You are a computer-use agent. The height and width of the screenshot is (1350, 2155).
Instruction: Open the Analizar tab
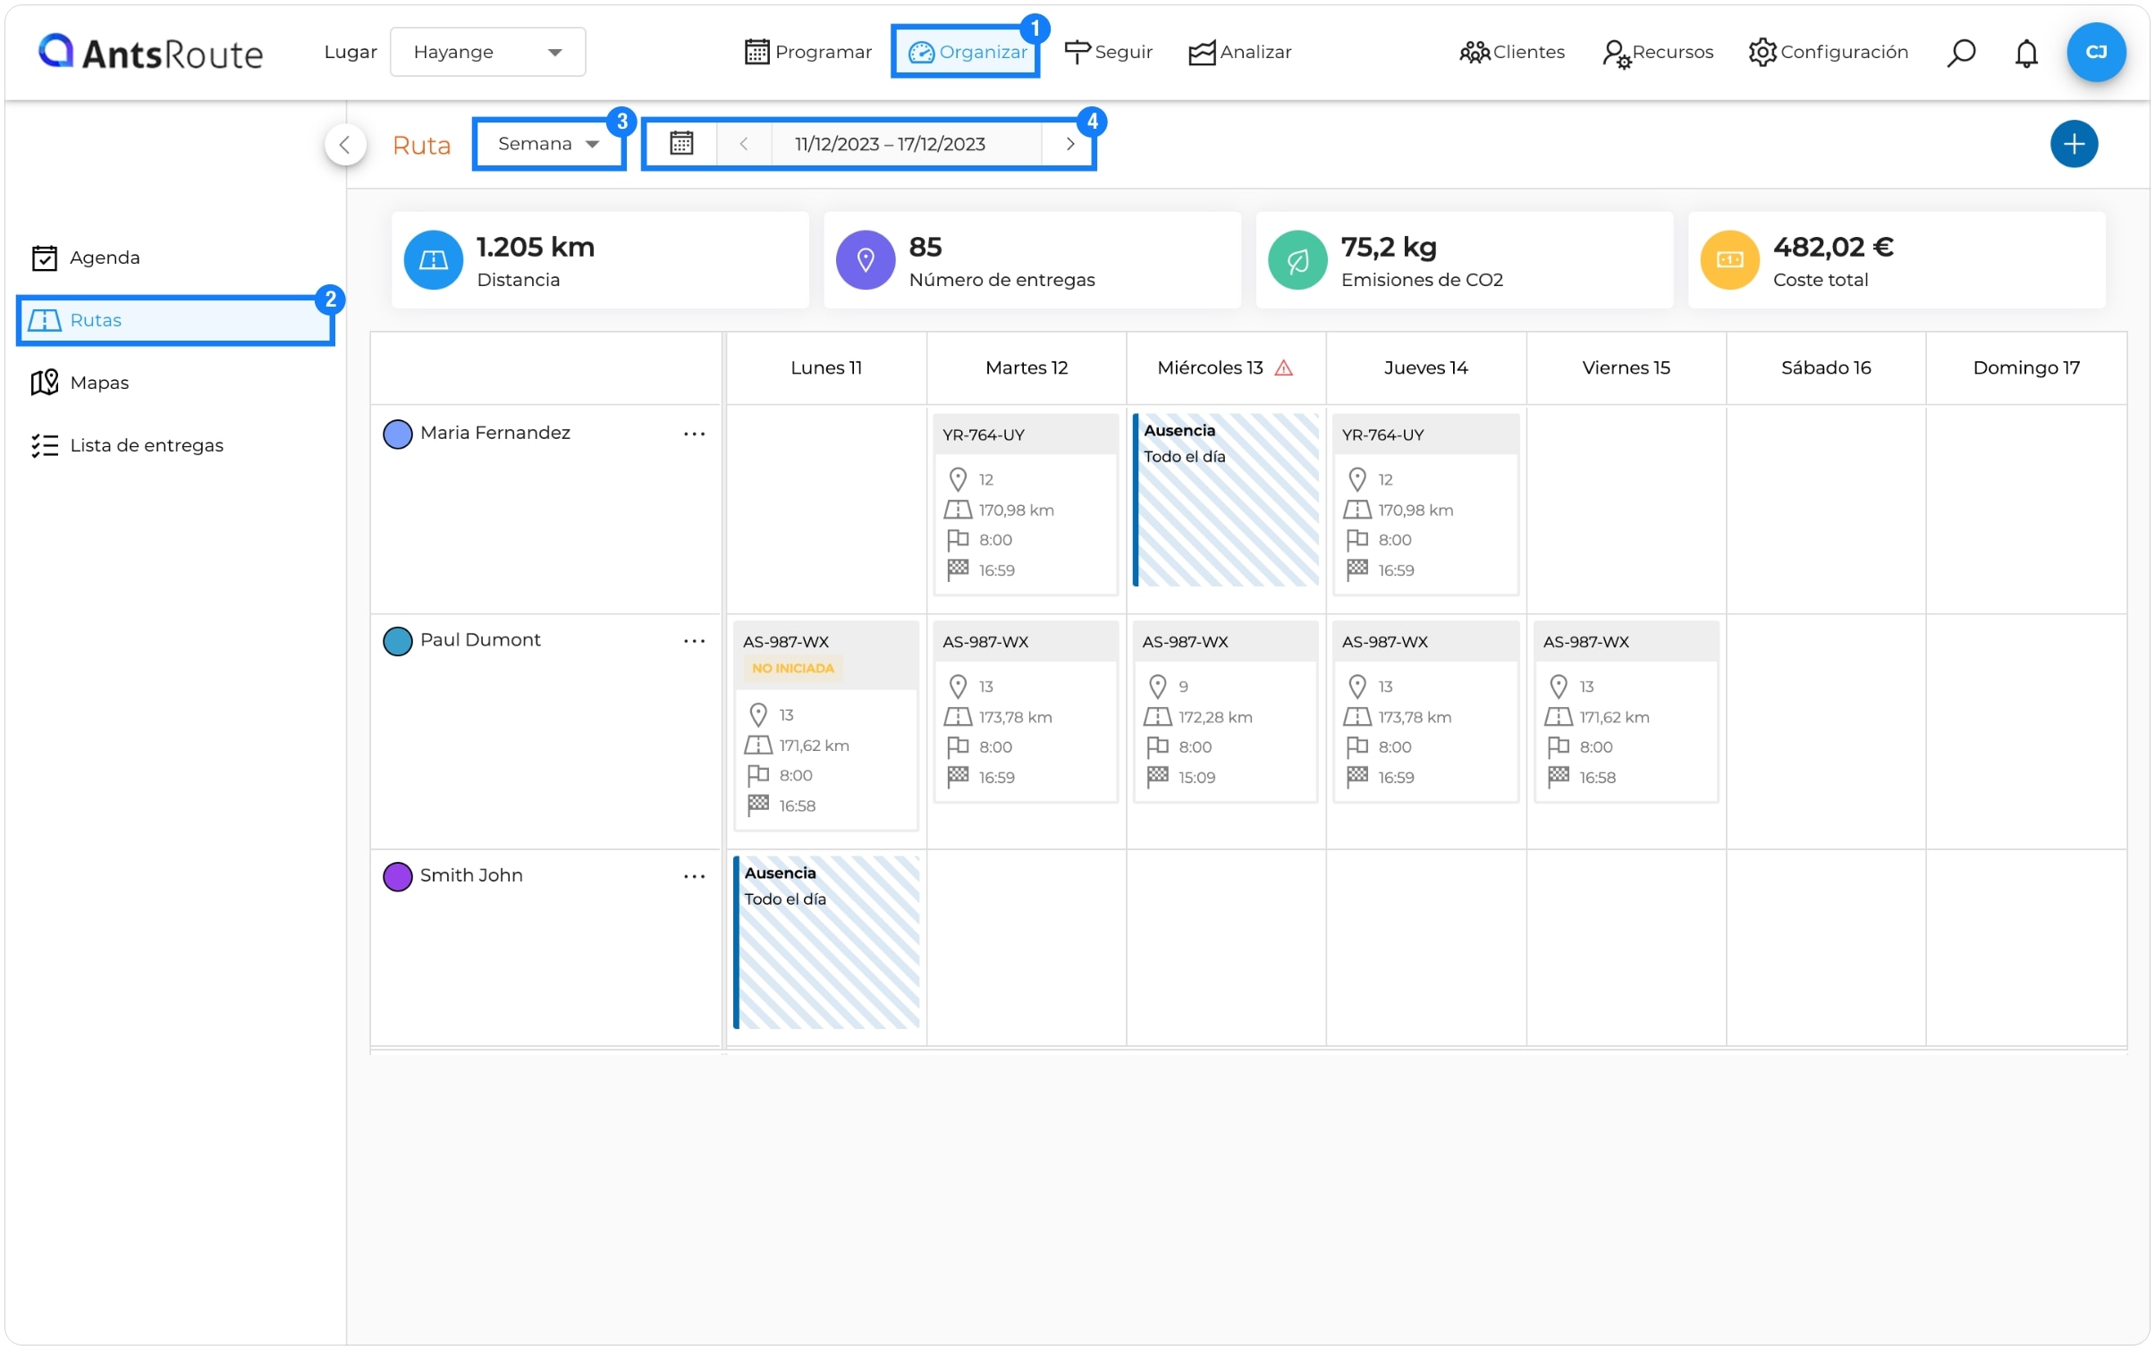[1239, 52]
